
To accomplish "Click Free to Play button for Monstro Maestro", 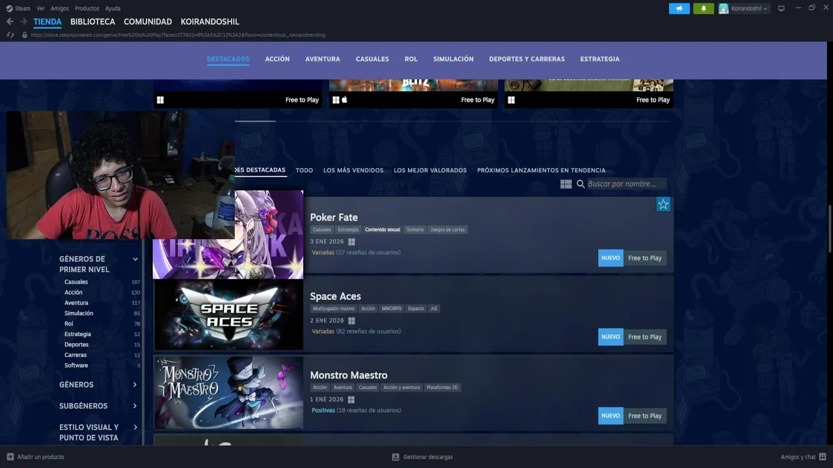I will pos(645,416).
